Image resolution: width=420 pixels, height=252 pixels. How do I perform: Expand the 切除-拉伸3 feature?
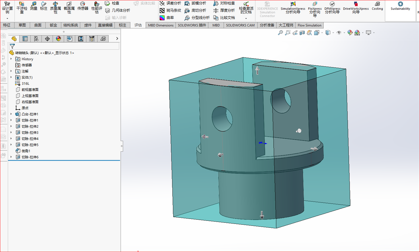coord(11,132)
